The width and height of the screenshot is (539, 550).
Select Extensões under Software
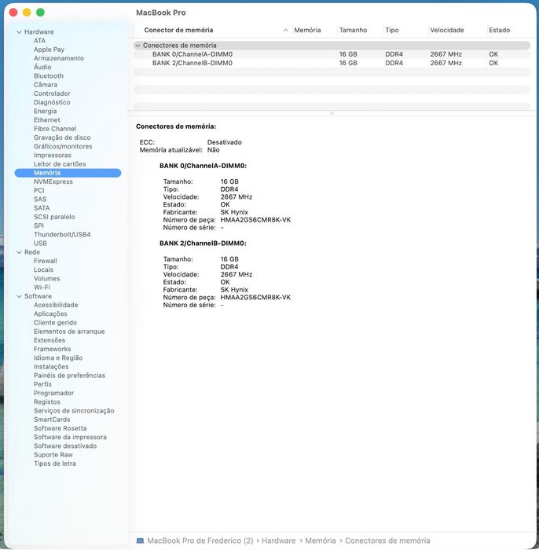click(49, 340)
